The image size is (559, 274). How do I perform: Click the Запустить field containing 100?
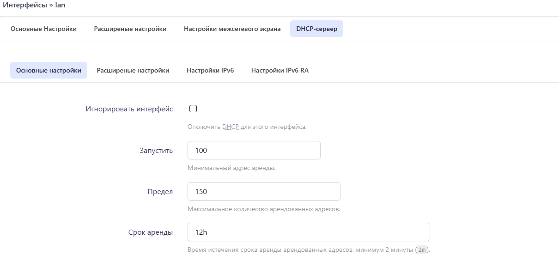pyautogui.click(x=254, y=150)
